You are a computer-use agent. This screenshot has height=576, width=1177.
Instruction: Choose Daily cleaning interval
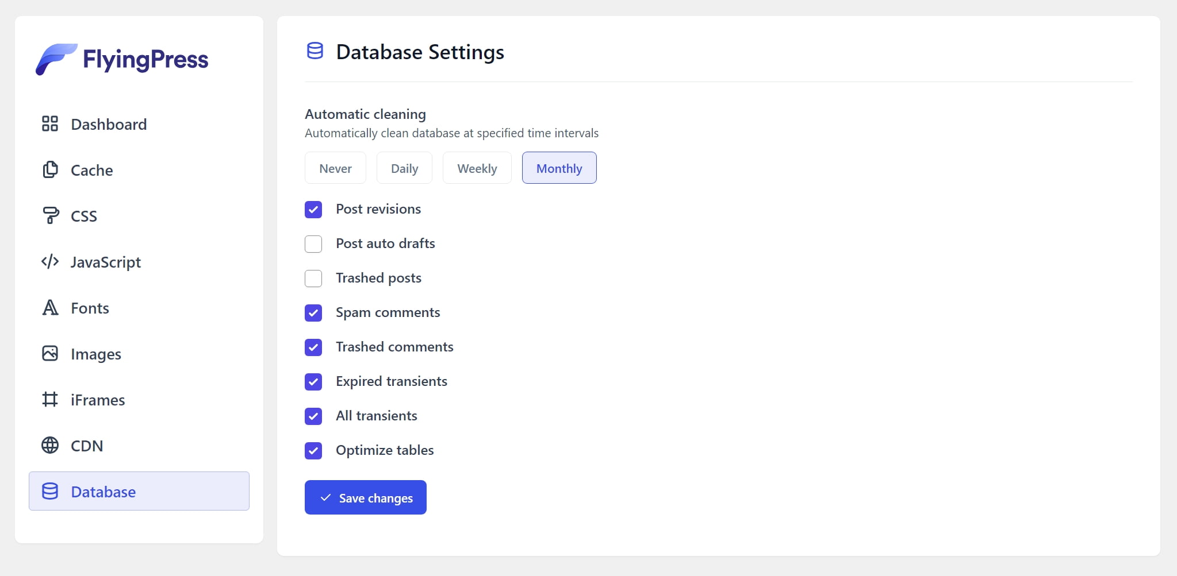[x=404, y=168]
